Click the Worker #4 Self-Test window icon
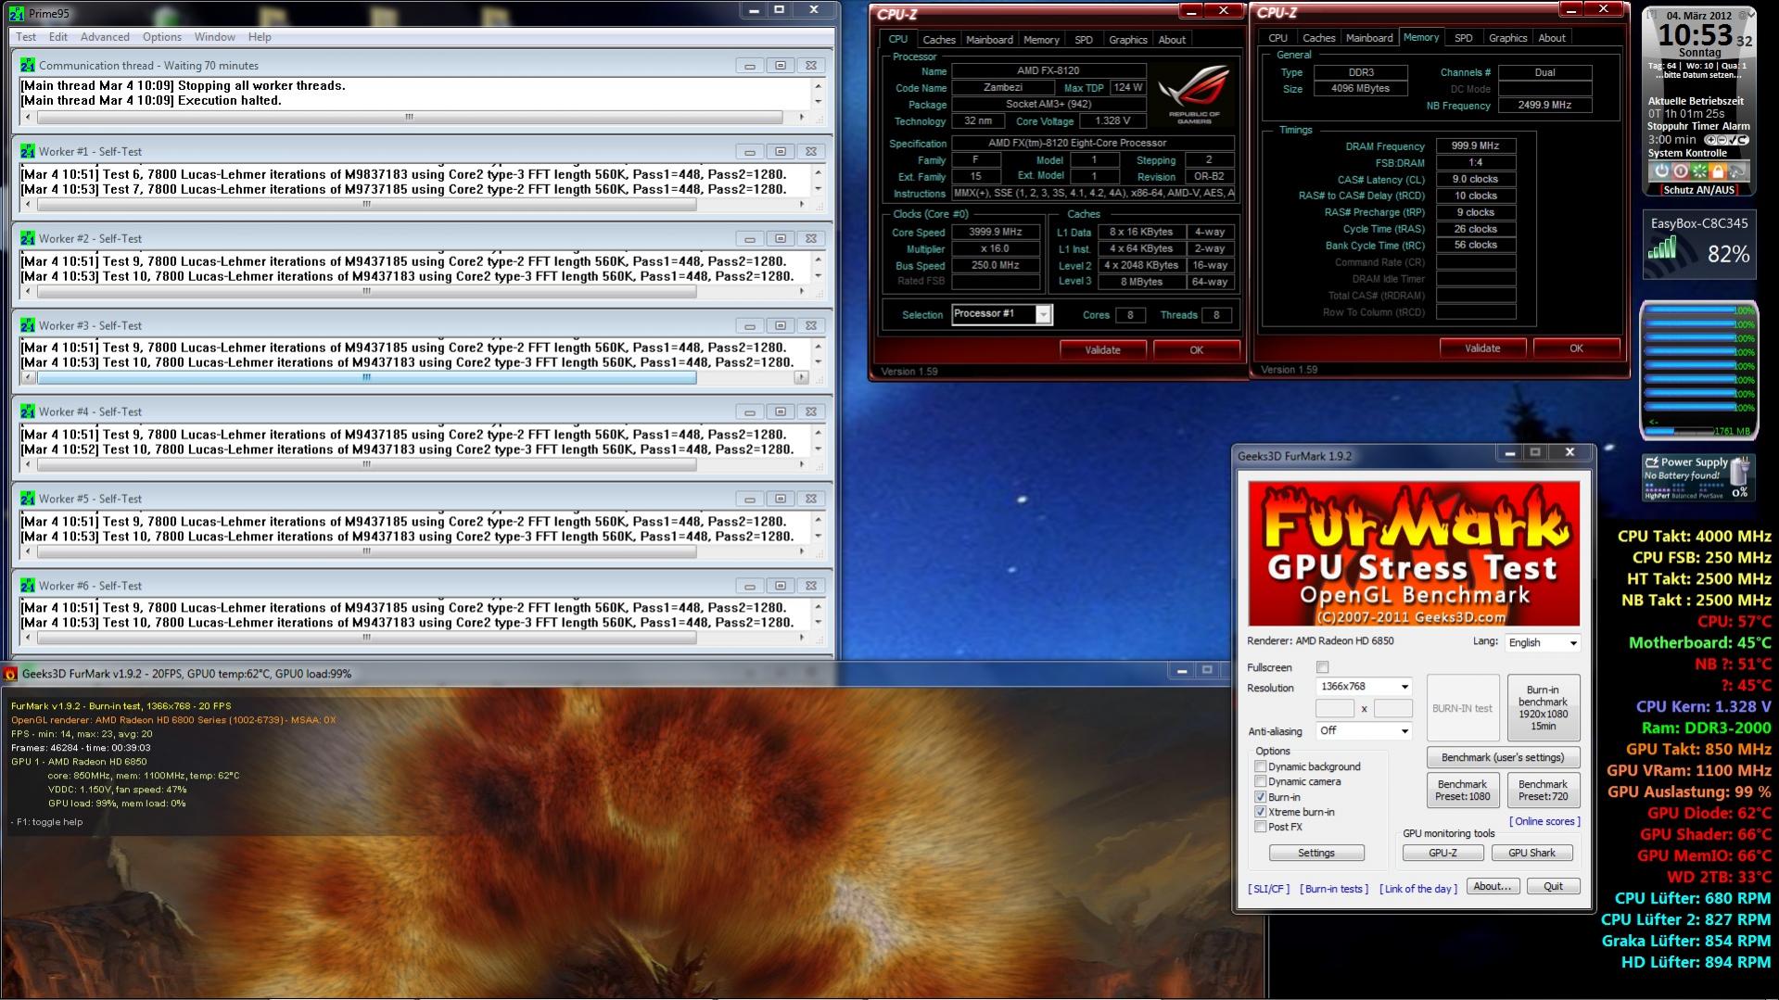This screenshot has height=1000, width=1779. [28, 411]
